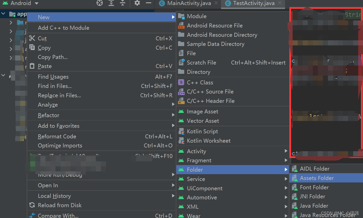This screenshot has height=218, width=363.
Task: Choose Android Resource Directory entry
Action: point(233,35)
